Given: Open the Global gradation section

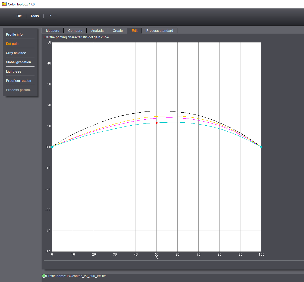Looking at the screenshot, I should coord(18,62).
